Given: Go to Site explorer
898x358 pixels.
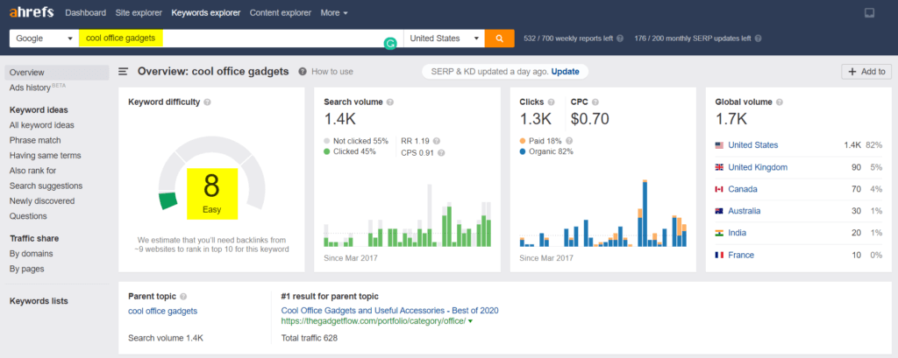Looking at the screenshot, I should tap(139, 12).
